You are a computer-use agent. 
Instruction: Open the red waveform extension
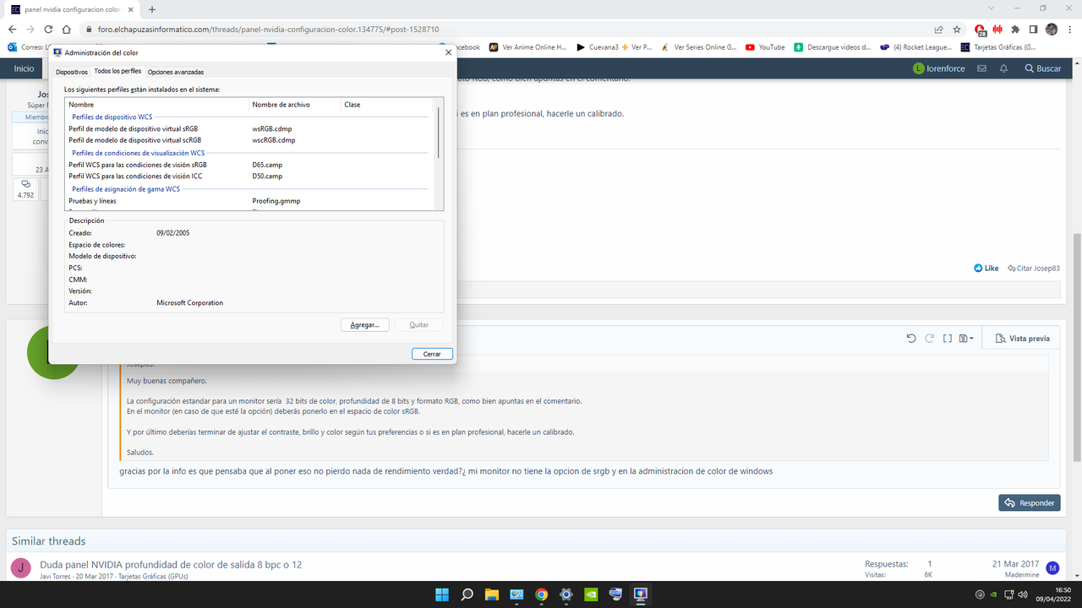(997, 29)
